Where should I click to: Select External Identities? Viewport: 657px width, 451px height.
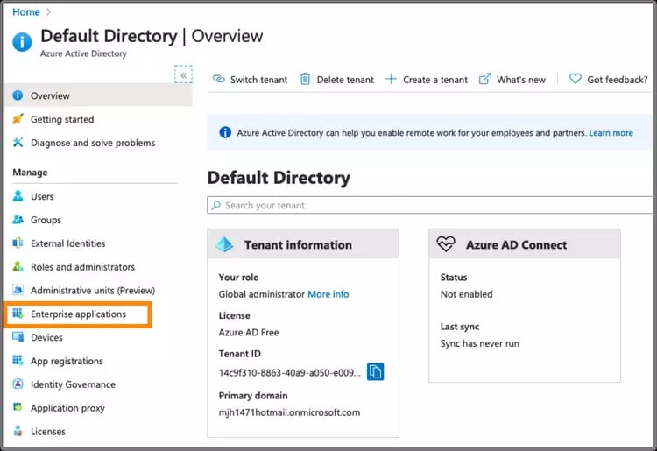pyautogui.click(x=67, y=243)
